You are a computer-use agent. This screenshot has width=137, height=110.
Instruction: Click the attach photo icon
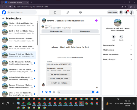(47, 92)
